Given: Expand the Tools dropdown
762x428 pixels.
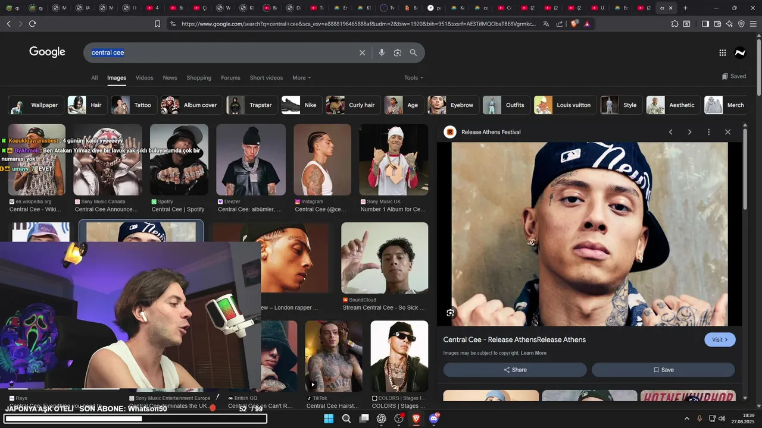Looking at the screenshot, I should pyautogui.click(x=414, y=78).
